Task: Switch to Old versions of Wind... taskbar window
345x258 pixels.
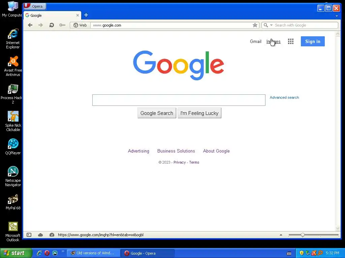Action: pyautogui.click(x=93, y=253)
